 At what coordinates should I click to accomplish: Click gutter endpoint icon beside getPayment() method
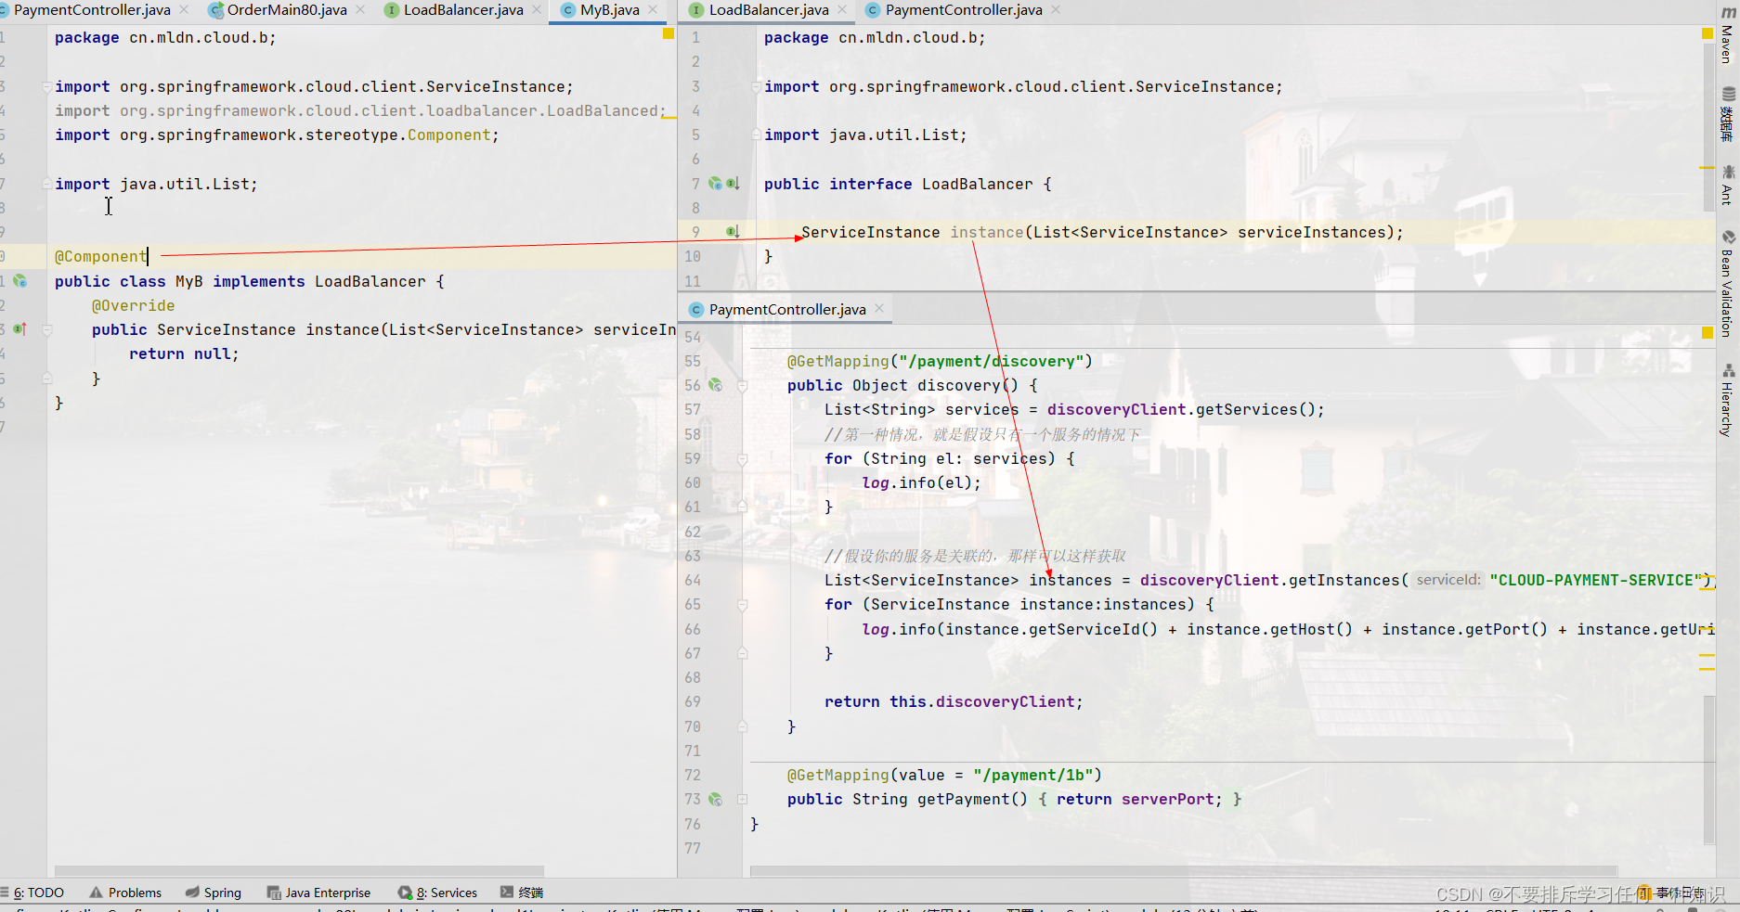pos(715,799)
